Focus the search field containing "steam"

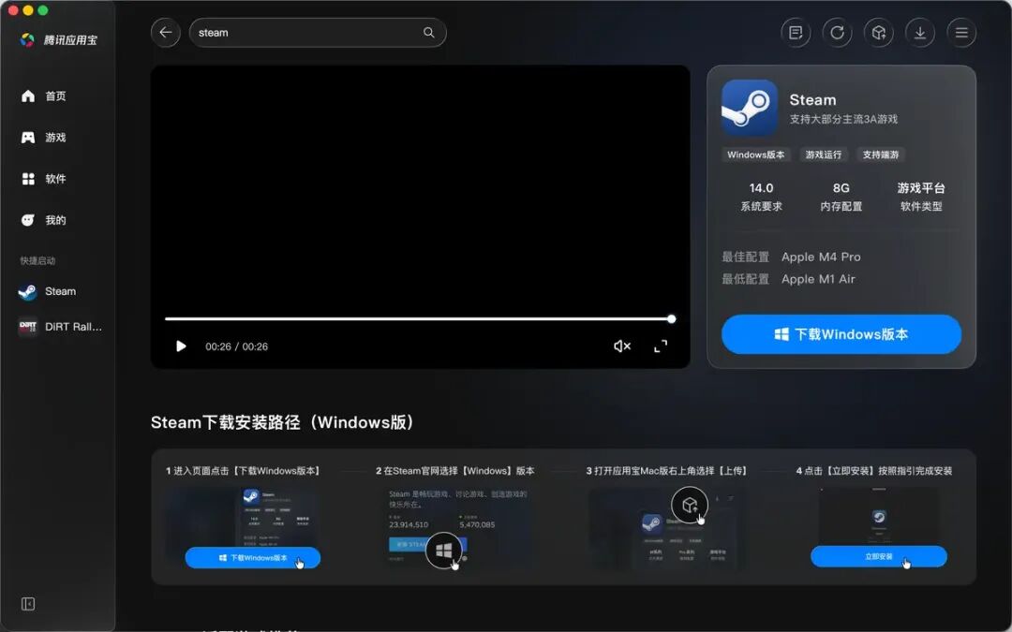(x=318, y=32)
